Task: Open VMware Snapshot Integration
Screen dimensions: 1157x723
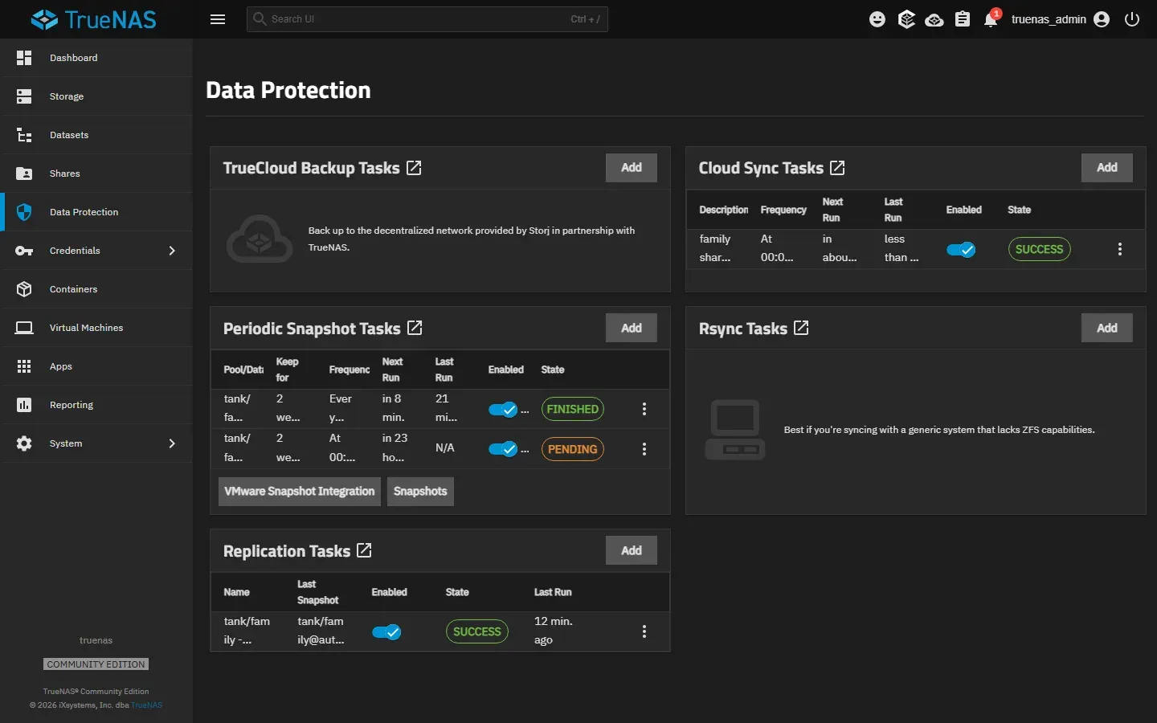Action: click(300, 492)
